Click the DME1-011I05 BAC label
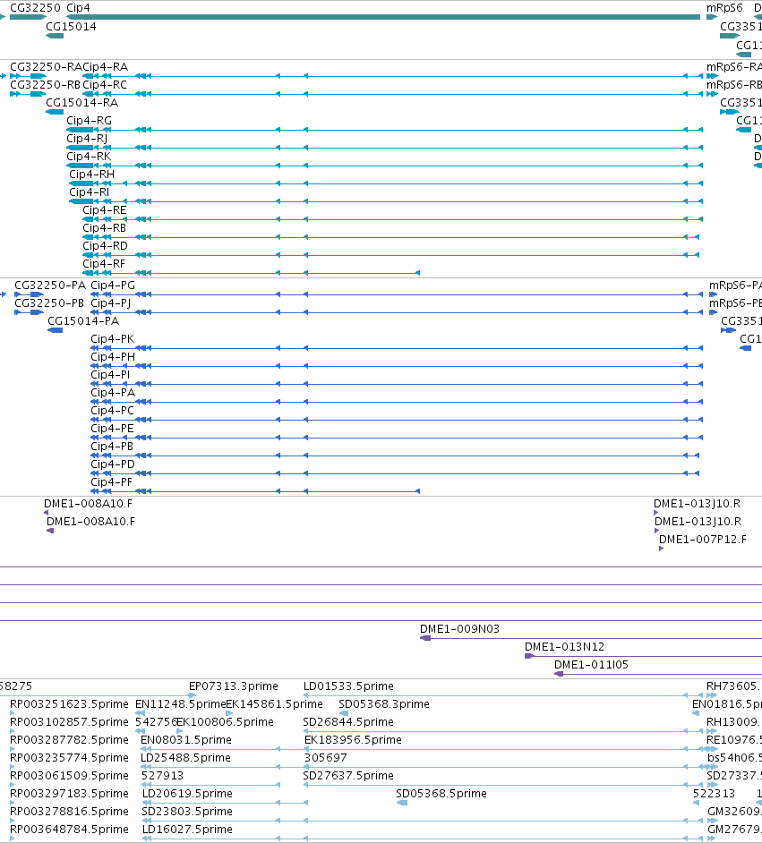Viewport: 762px width, 843px height. 592,665
